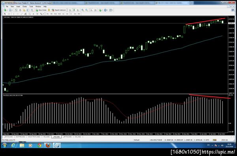Click the New Order button

point(41,10)
